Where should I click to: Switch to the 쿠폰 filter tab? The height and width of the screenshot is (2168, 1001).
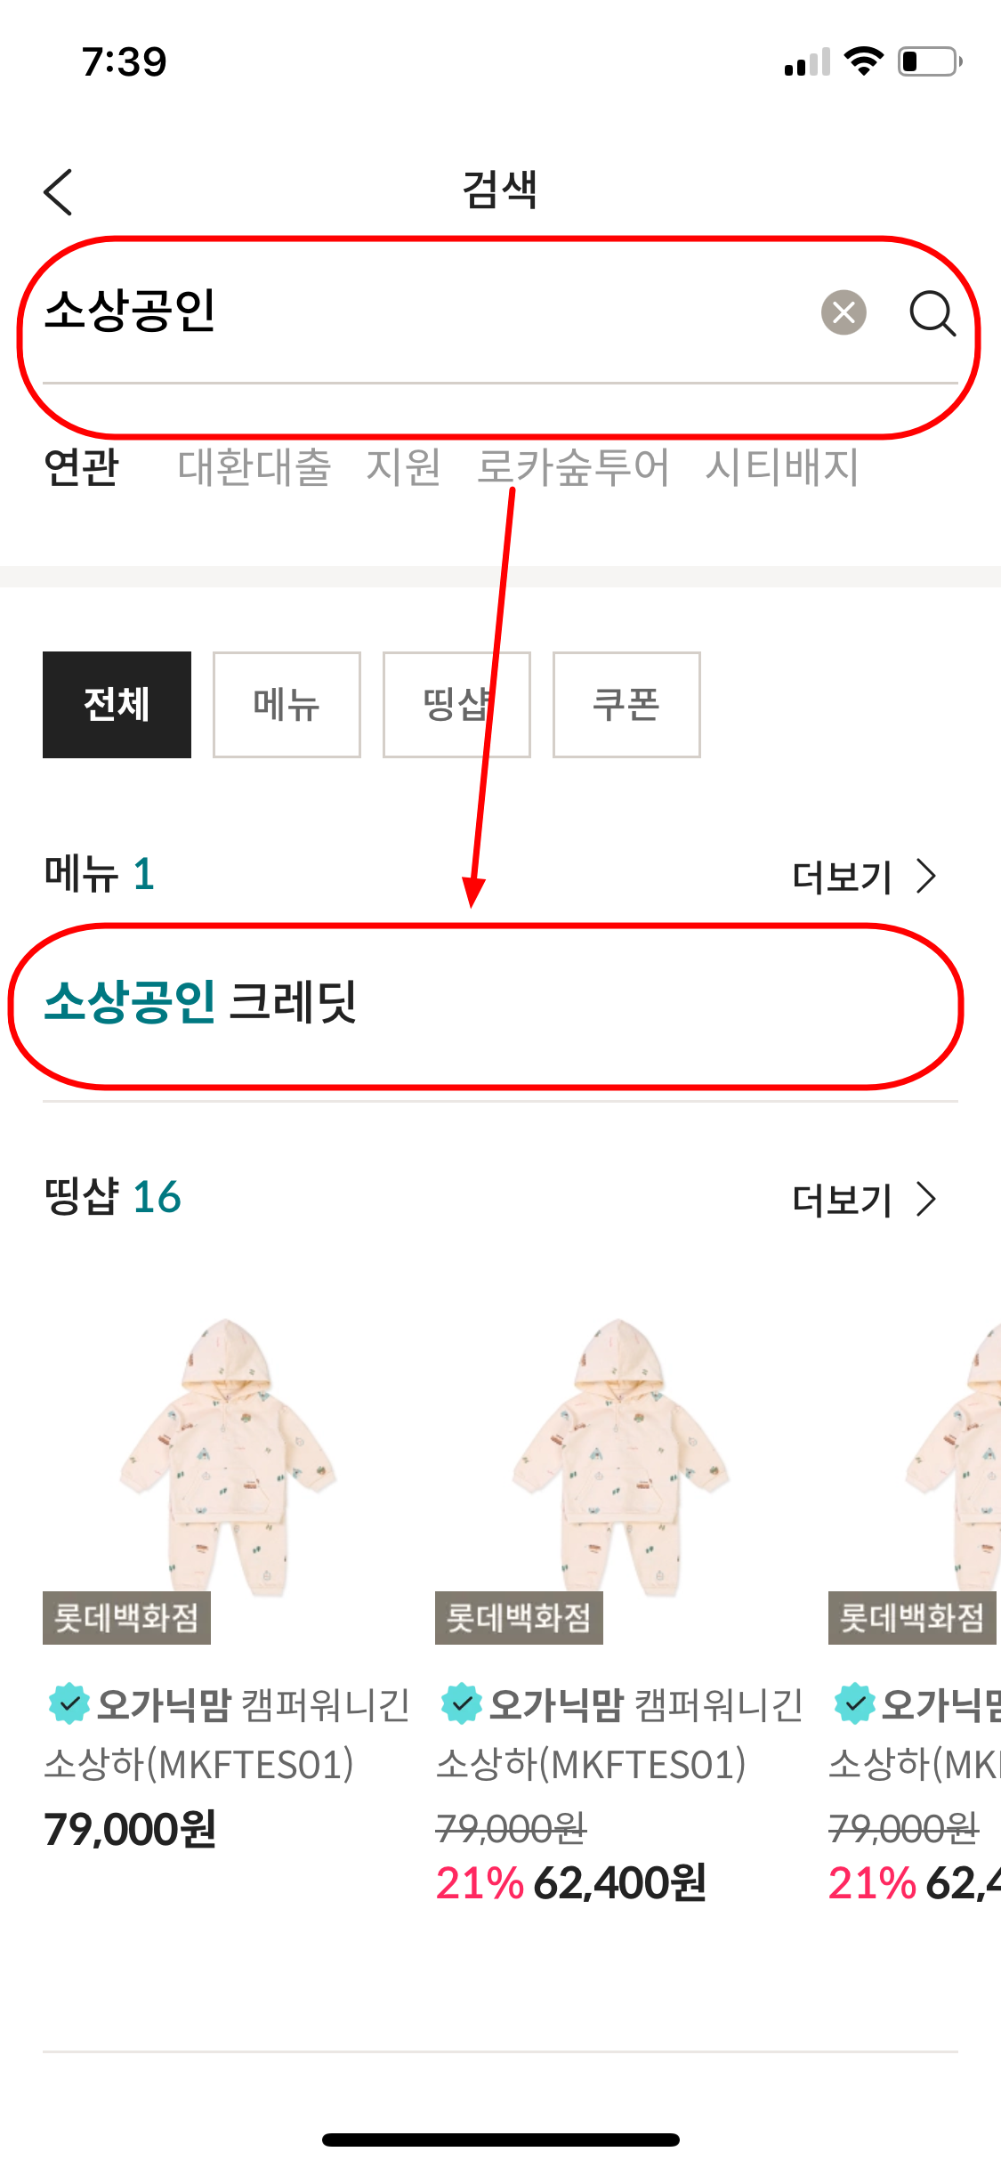626,705
